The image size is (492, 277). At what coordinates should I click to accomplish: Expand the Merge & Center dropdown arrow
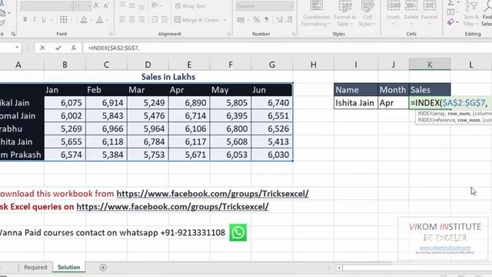(x=225, y=20)
